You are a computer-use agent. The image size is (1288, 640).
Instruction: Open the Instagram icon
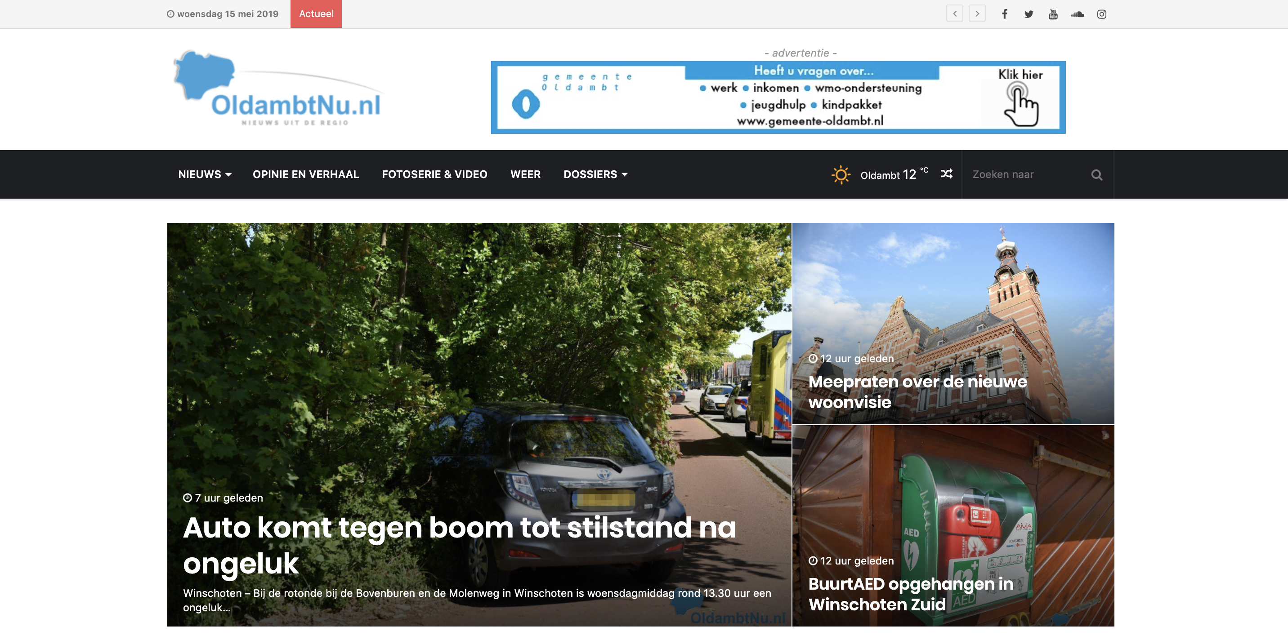coord(1101,14)
